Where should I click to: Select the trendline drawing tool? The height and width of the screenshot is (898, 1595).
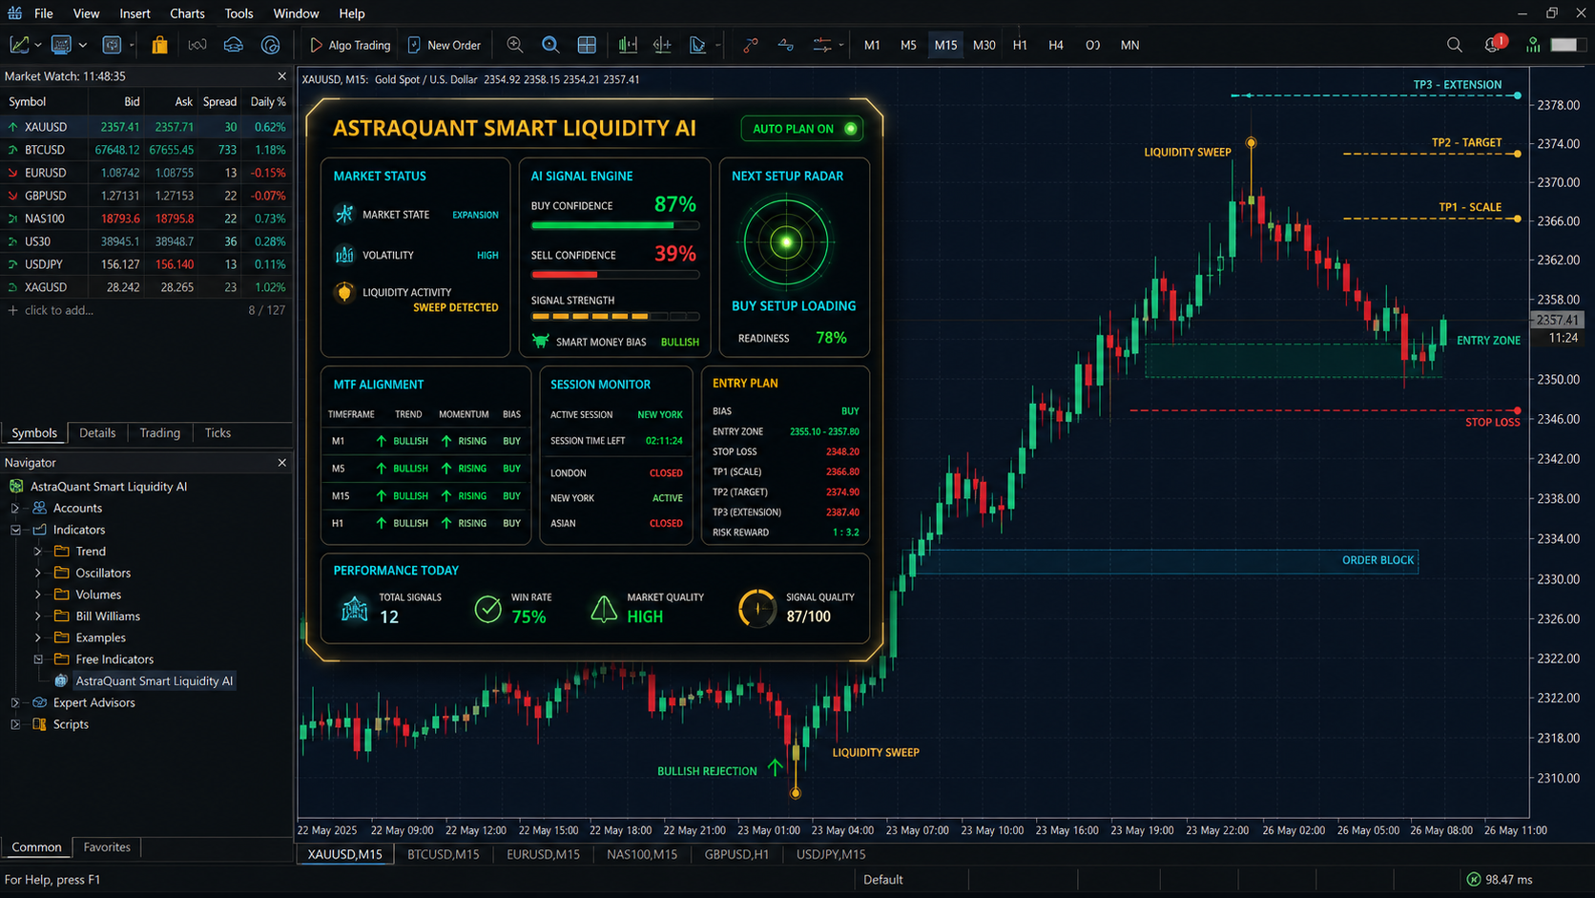751,45
